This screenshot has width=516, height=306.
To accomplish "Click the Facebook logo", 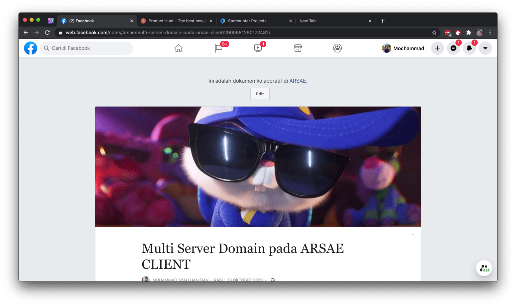I will (x=31, y=48).
